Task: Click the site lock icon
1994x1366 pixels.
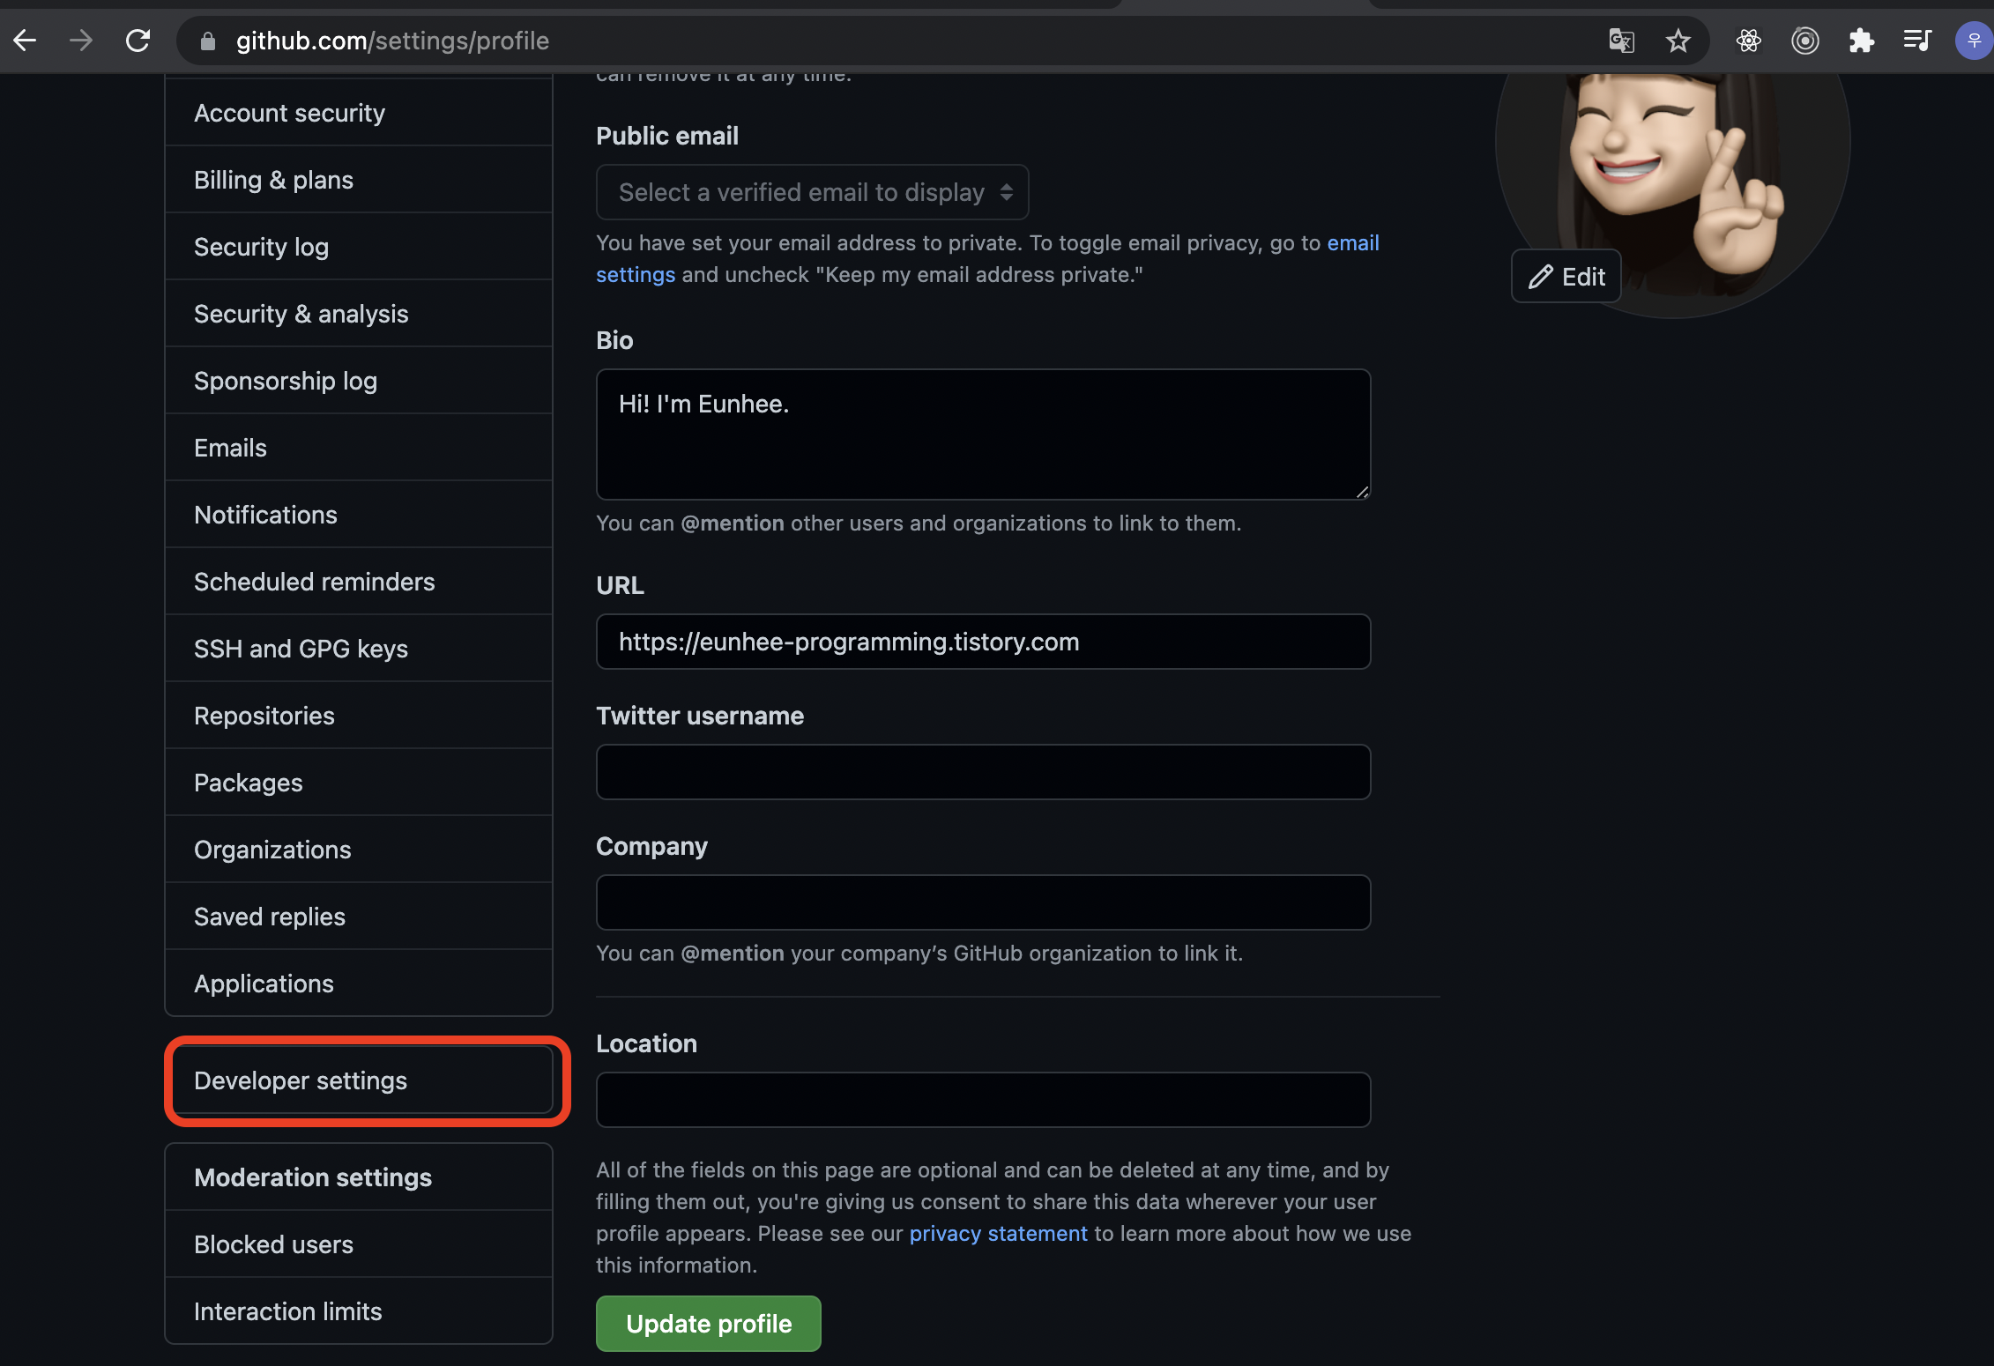Action: pos(208,41)
